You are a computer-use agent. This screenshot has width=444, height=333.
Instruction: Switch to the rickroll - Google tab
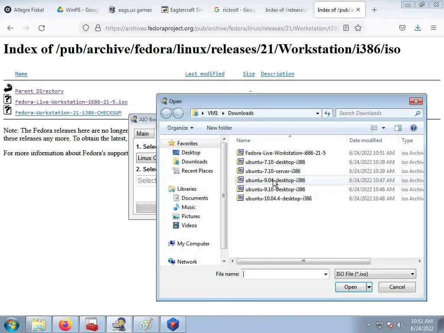click(235, 10)
